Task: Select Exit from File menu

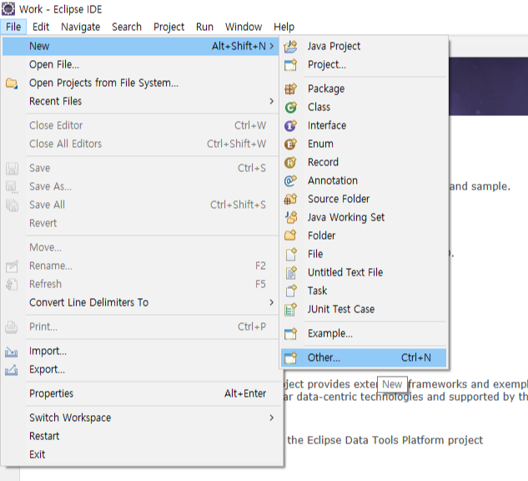Action: [x=140, y=454]
